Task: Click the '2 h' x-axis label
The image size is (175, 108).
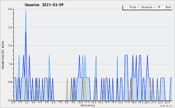Action: [x=27, y=102]
